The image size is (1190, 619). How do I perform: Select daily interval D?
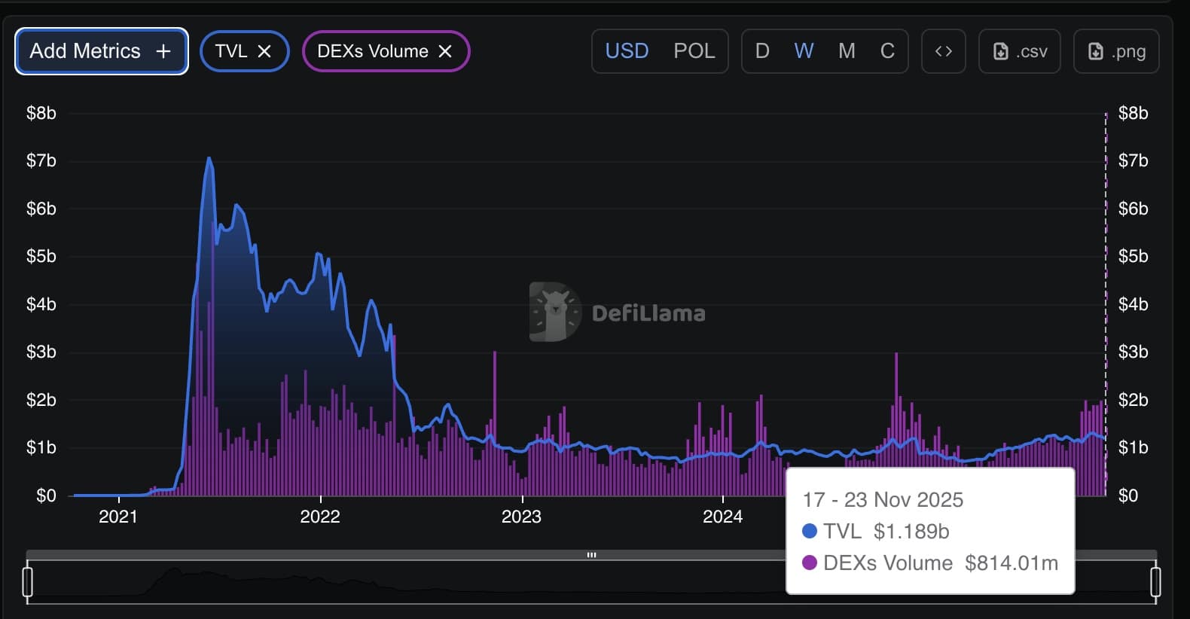(762, 51)
